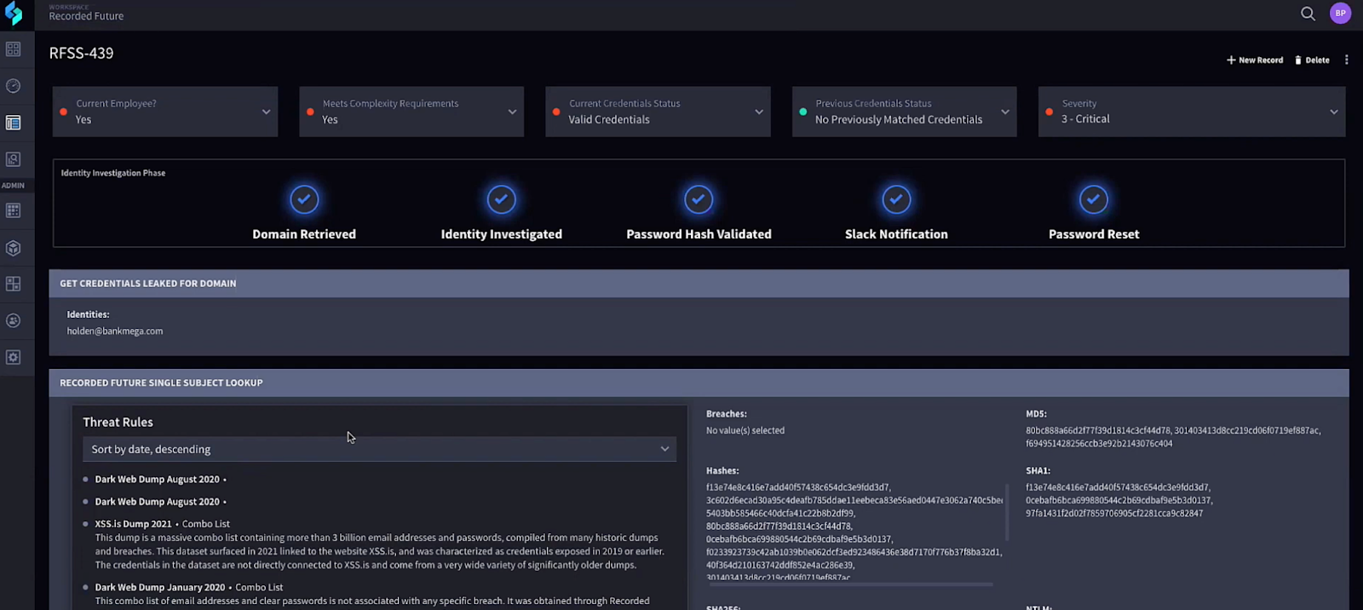This screenshot has width=1363, height=610.
Task: Open the admin applications grid icon
Action: click(14, 210)
